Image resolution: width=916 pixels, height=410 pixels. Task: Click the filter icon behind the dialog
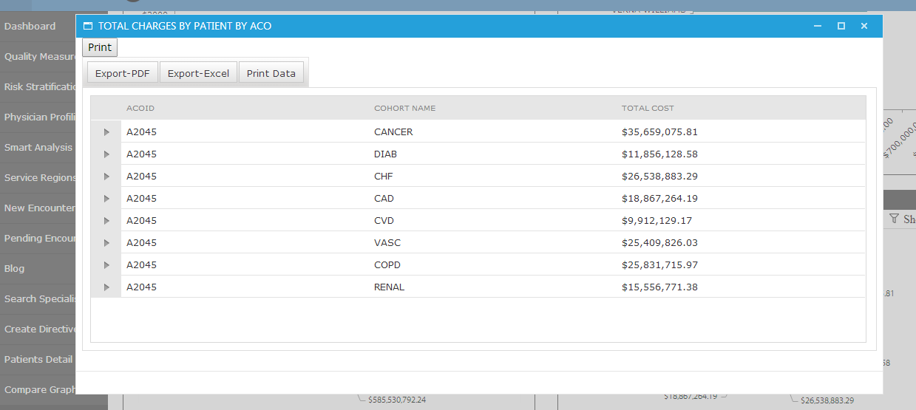tap(895, 219)
